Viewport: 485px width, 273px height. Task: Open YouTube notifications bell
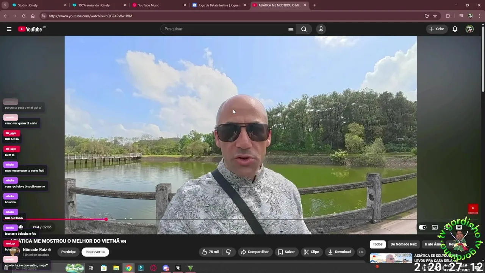pyautogui.click(x=455, y=29)
